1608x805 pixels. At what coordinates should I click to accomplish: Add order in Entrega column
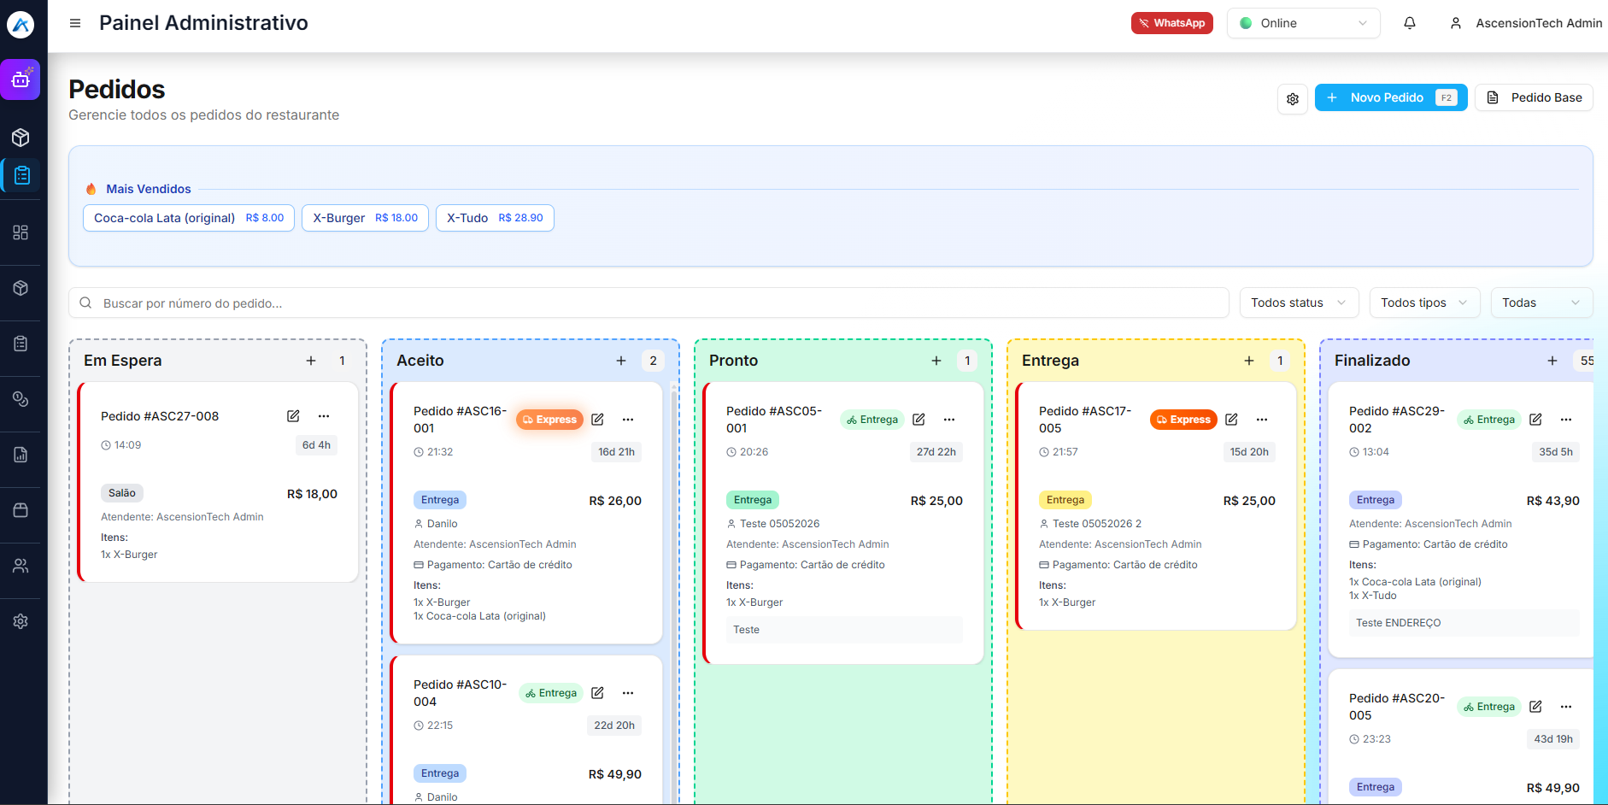(x=1249, y=361)
